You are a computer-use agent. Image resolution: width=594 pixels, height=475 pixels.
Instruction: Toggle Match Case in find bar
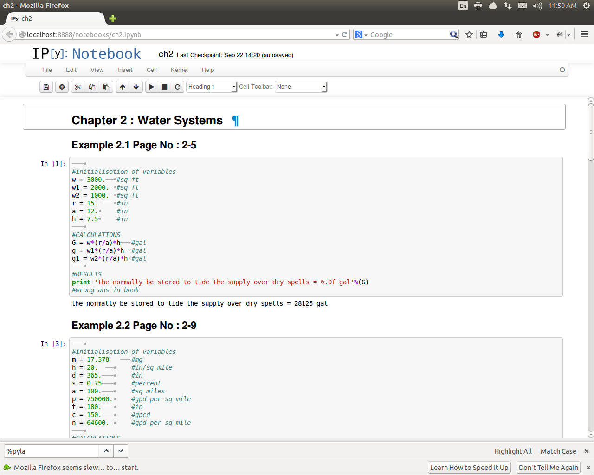558,451
